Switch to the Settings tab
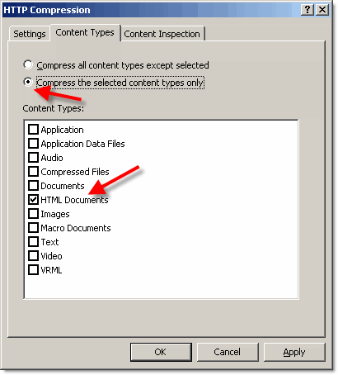338x375 pixels. click(x=30, y=34)
